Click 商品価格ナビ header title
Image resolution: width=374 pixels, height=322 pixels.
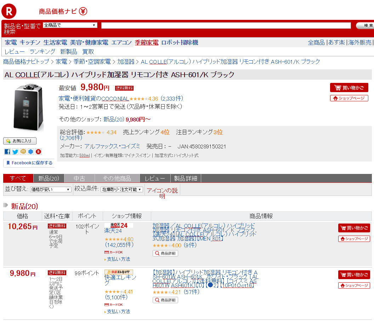coord(58,11)
